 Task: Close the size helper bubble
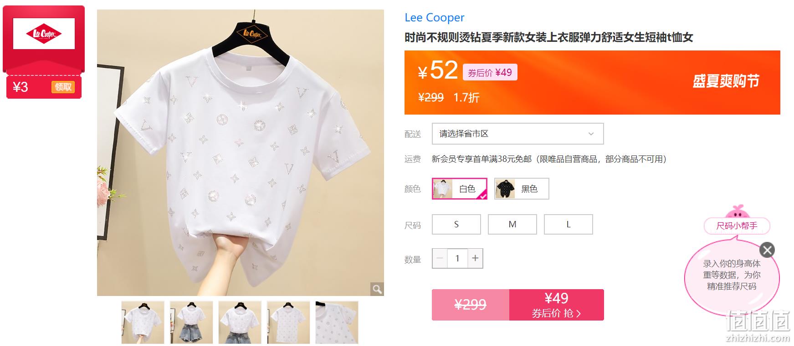click(767, 250)
